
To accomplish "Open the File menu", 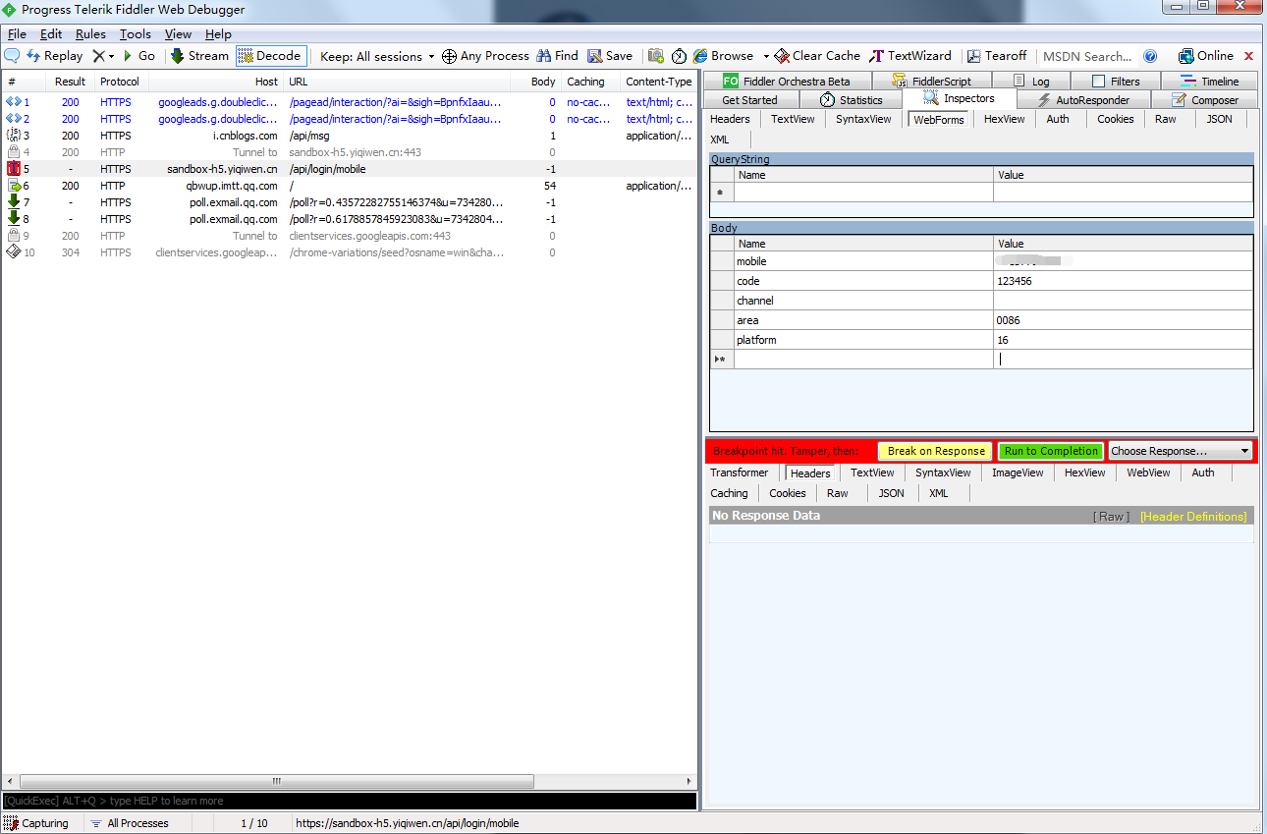I will [17, 34].
